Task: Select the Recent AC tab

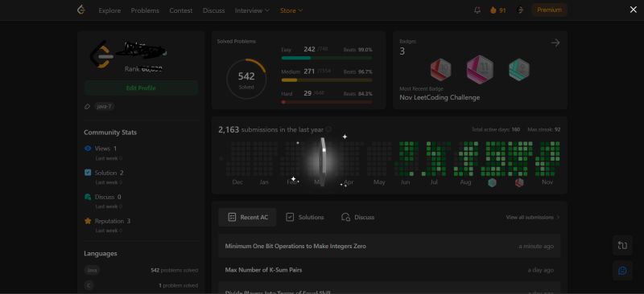Action: point(247,218)
